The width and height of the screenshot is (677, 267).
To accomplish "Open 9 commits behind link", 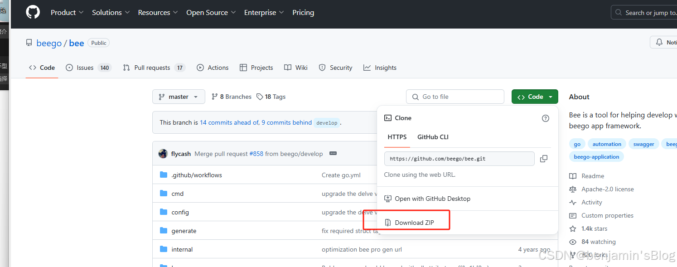I will pos(286,122).
